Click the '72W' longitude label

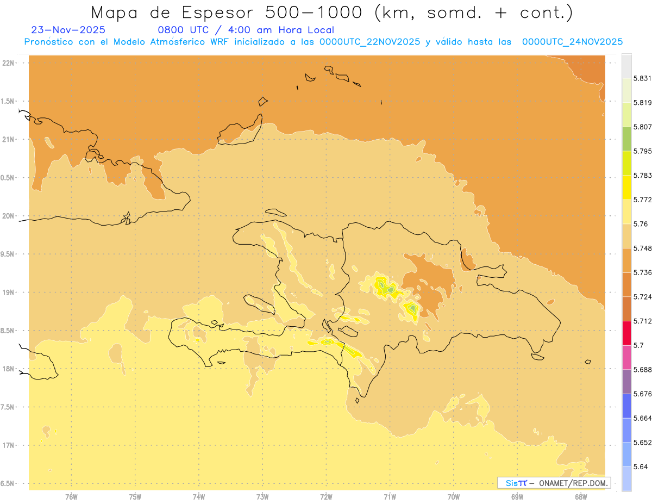coord(326,497)
